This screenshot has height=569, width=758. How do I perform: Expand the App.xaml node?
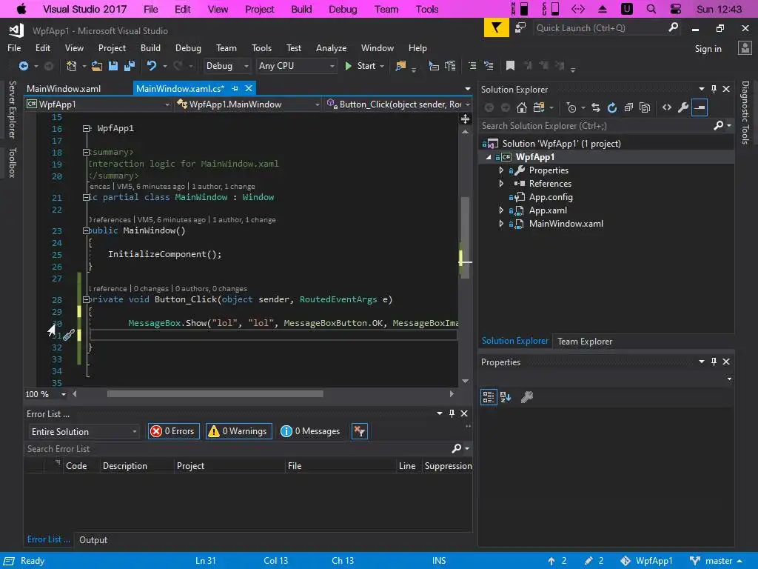(x=501, y=210)
